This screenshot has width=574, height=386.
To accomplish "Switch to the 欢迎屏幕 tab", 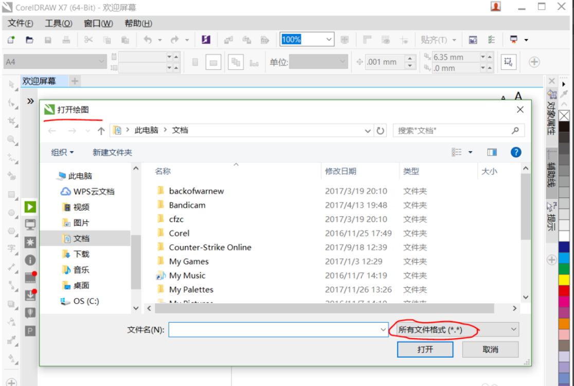I will (39, 81).
